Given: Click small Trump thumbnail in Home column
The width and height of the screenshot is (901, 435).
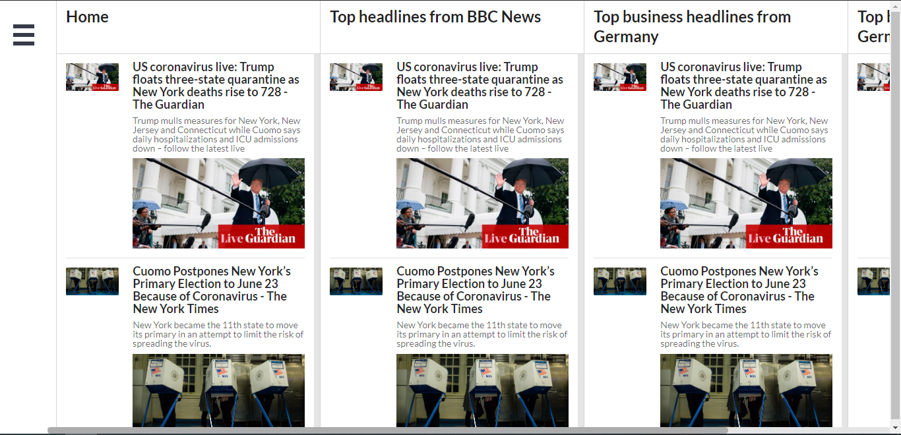Looking at the screenshot, I should [92, 77].
